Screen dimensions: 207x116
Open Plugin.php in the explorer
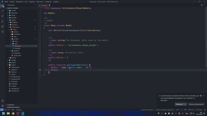pyautogui.click(x=17, y=53)
